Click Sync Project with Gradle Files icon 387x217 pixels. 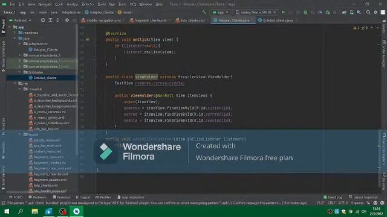[344, 12]
